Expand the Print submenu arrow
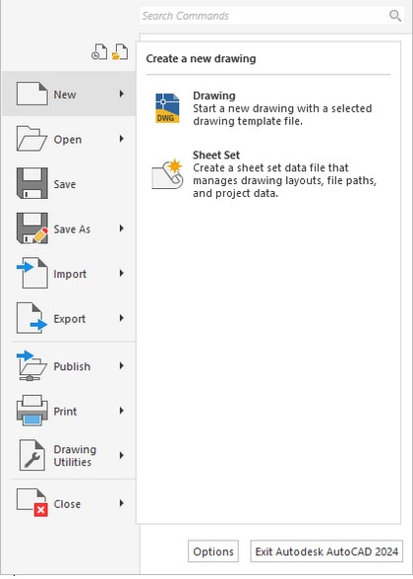This screenshot has width=413, height=579. point(121,411)
